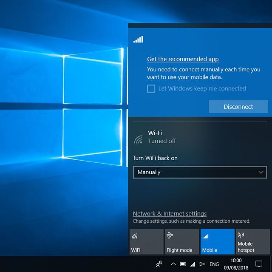Click the dropdown arrow beside Manually
The width and height of the screenshot is (272, 272).
tap(261, 172)
